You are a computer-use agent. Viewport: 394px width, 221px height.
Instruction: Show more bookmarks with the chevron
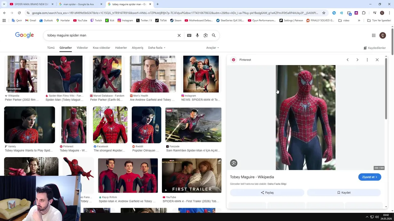click(x=359, y=21)
